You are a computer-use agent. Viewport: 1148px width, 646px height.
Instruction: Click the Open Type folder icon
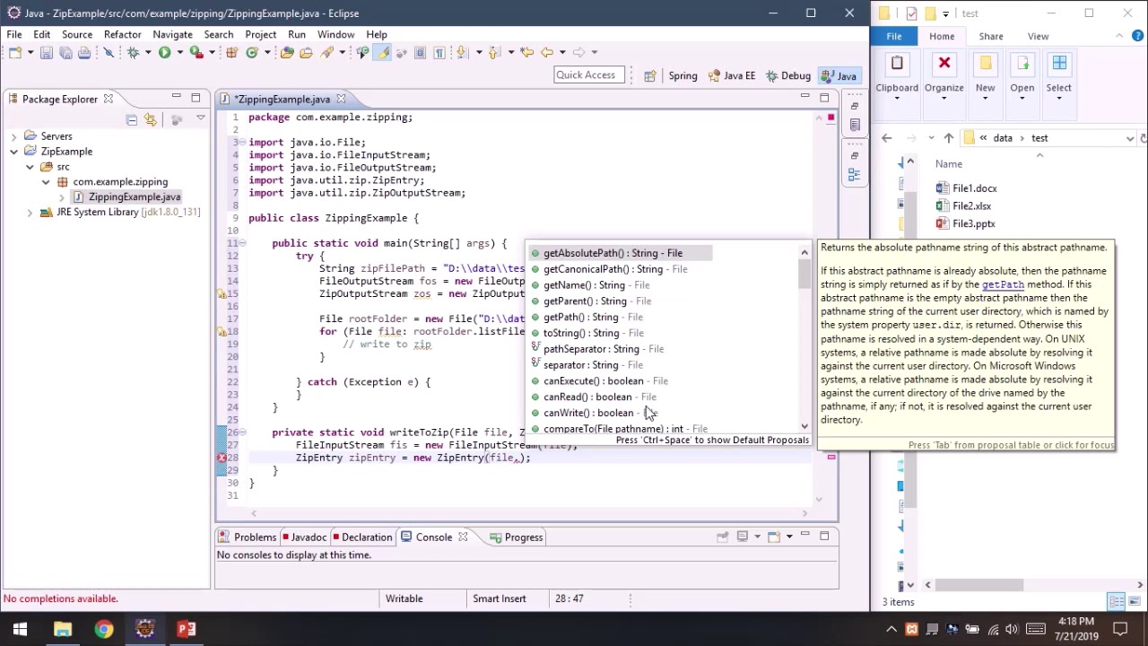(286, 52)
